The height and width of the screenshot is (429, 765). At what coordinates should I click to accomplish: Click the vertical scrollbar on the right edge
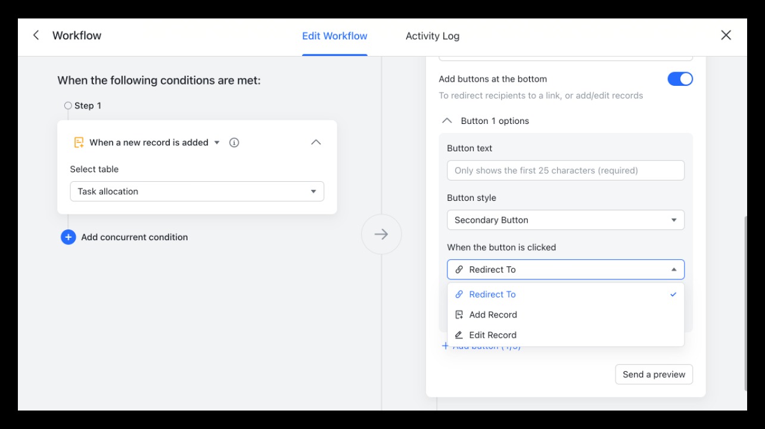point(745,298)
